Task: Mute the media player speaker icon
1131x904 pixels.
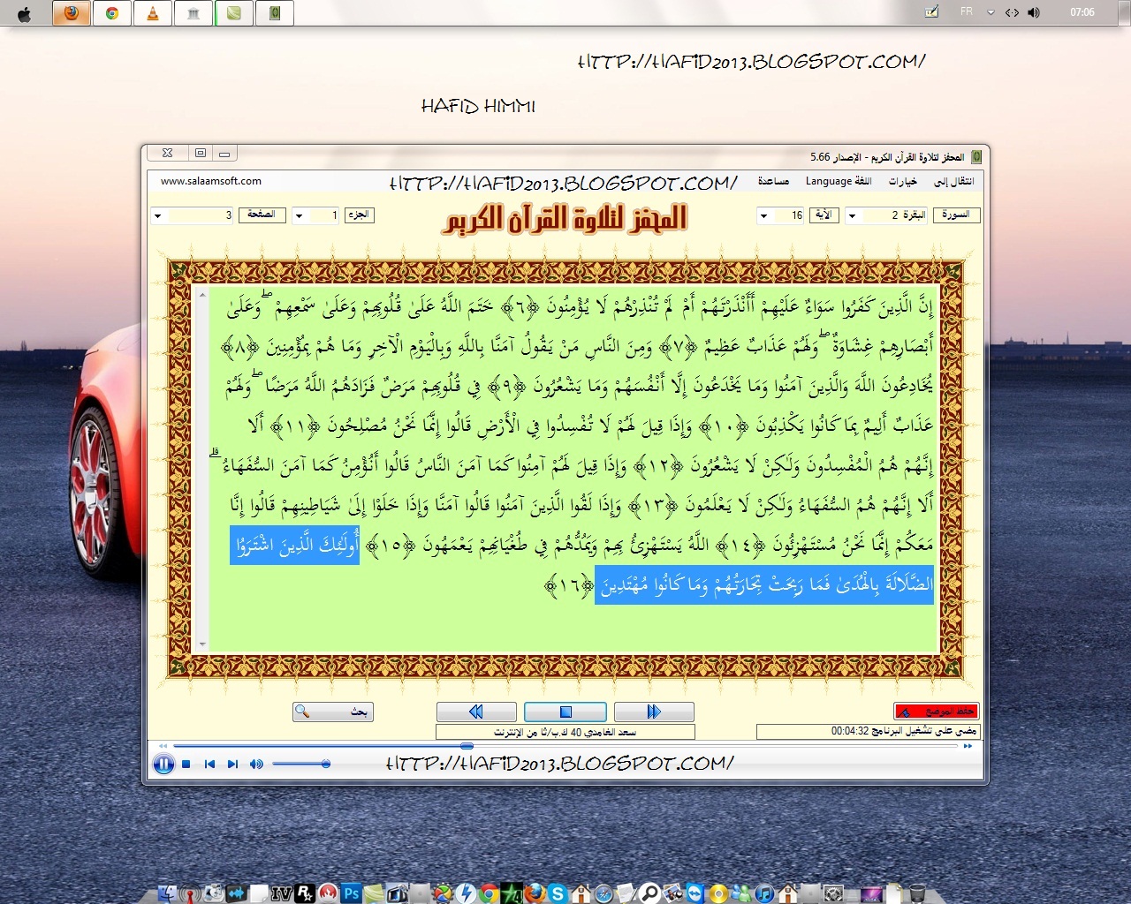Action: 256,765
